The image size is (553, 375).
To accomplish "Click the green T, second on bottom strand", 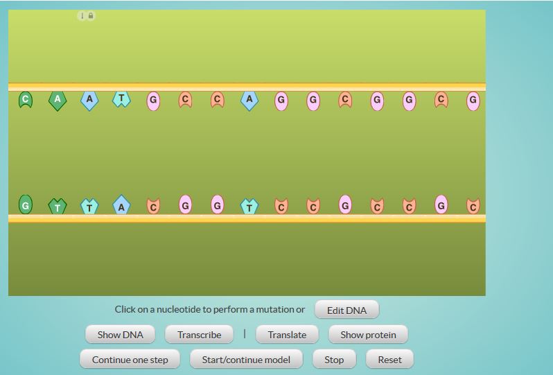I will click(58, 207).
